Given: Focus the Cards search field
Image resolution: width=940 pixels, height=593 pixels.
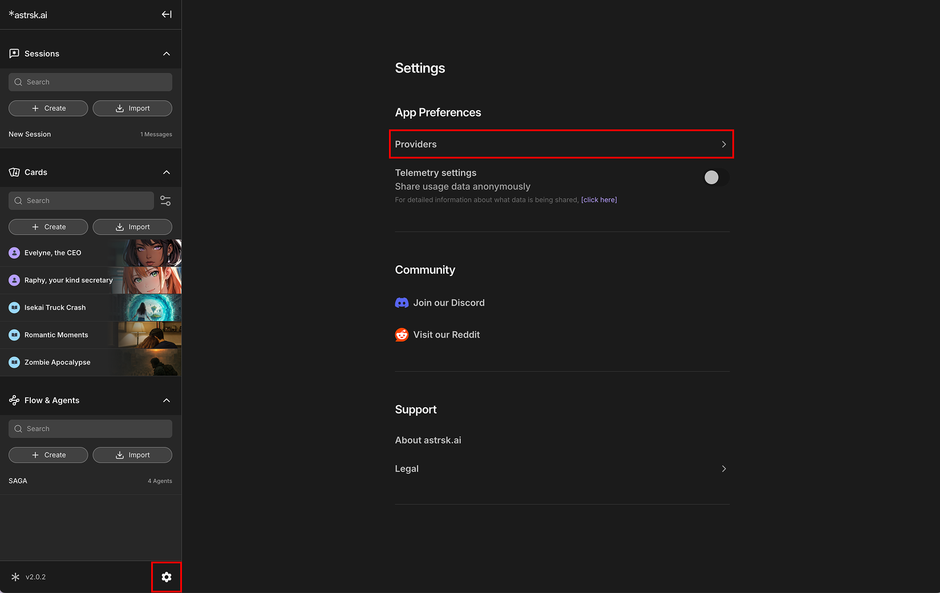Looking at the screenshot, I should click(x=81, y=201).
